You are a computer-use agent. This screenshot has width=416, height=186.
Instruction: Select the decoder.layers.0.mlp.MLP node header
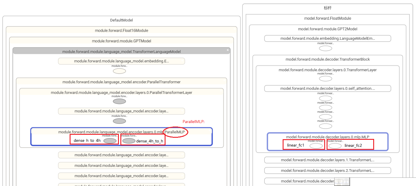(327, 137)
